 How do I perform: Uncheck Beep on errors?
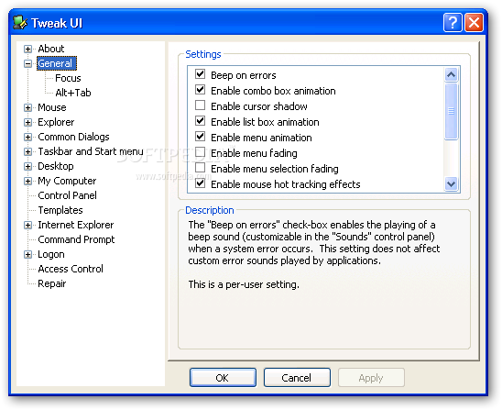tap(200, 74)
